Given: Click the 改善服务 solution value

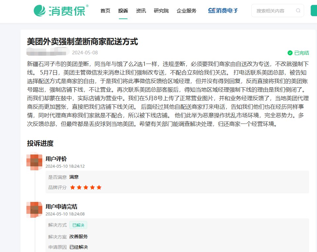Looking at the screenshot, I should click(79, 237).
